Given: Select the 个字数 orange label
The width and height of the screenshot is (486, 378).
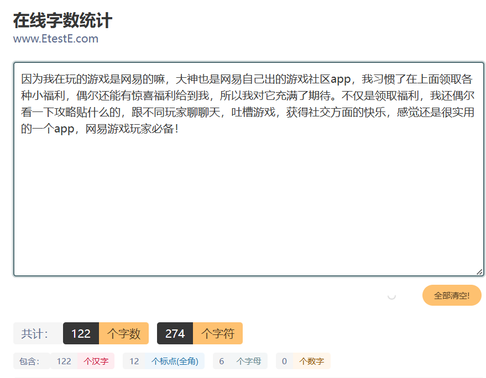Looking at the screenshot, I should pyautogui.click(x=124, y=333).
